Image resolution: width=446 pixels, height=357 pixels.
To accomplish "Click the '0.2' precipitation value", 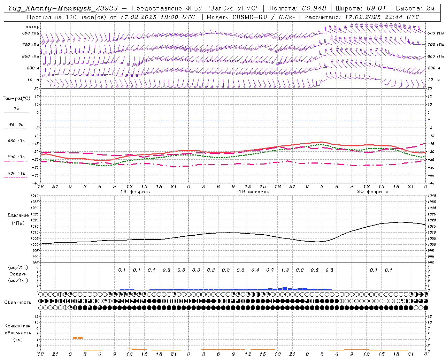I will click(x=226, y=270).
